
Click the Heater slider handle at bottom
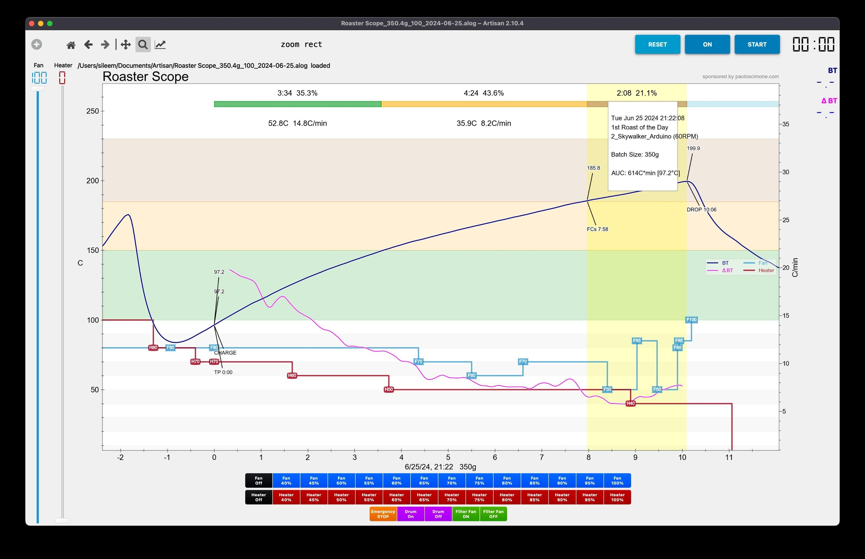[x=63, y=520]
